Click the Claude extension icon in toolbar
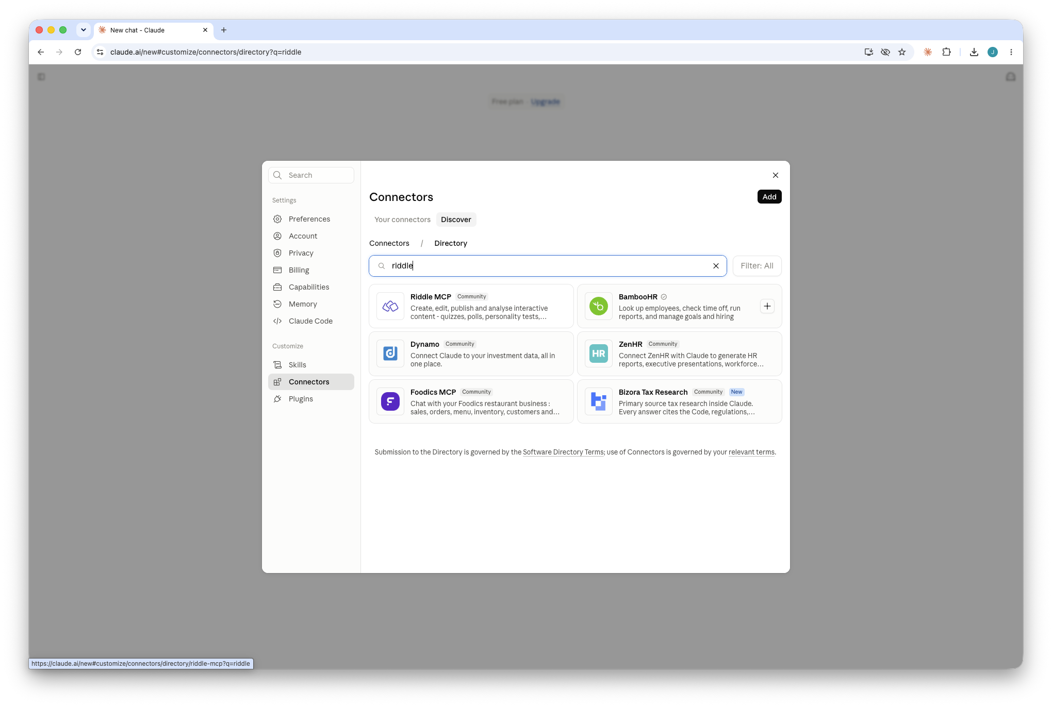The height and width of the screenshot is (707, 1052). [x=928, y=52]
